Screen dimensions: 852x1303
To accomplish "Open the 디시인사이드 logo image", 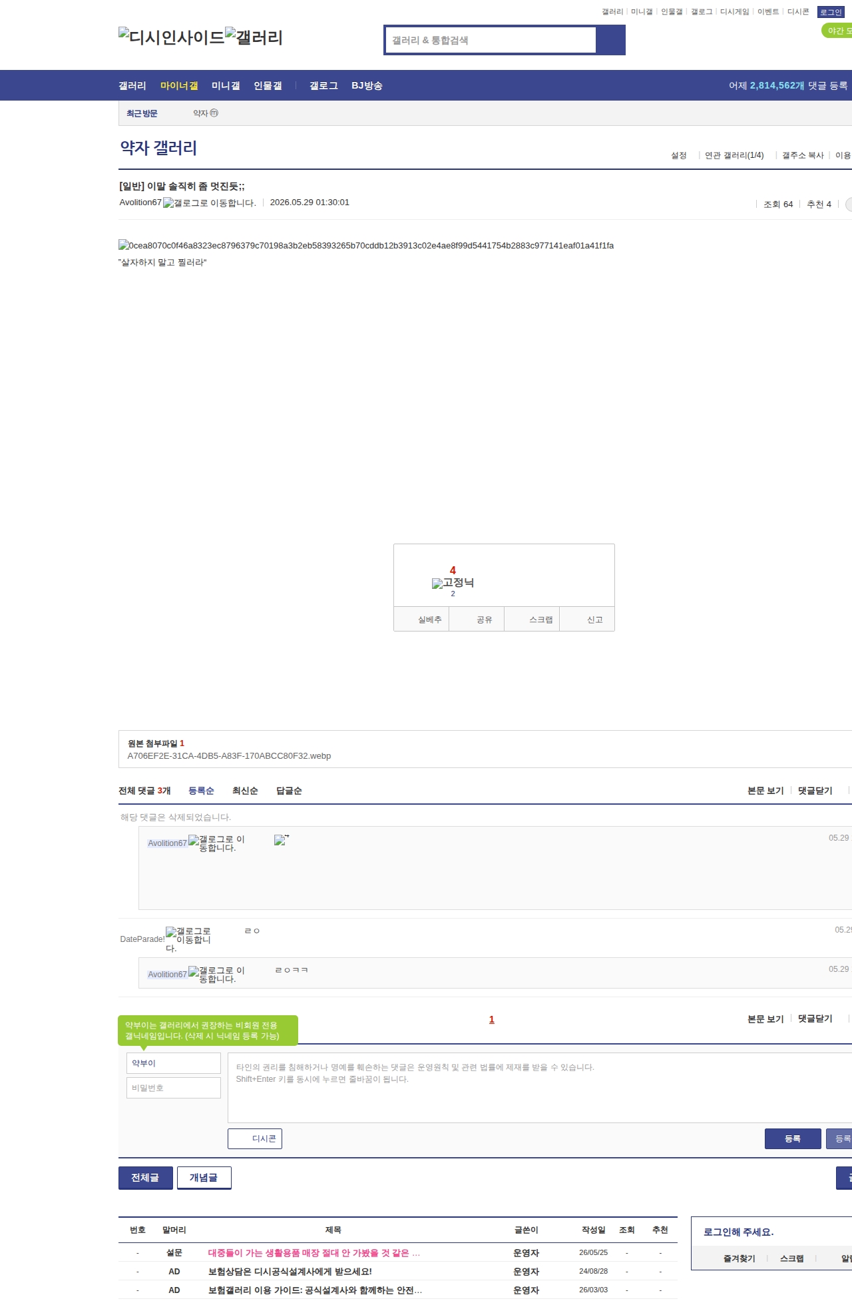I will tap(172, 37).
